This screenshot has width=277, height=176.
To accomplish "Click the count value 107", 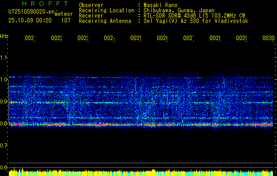I will point(66,21).
